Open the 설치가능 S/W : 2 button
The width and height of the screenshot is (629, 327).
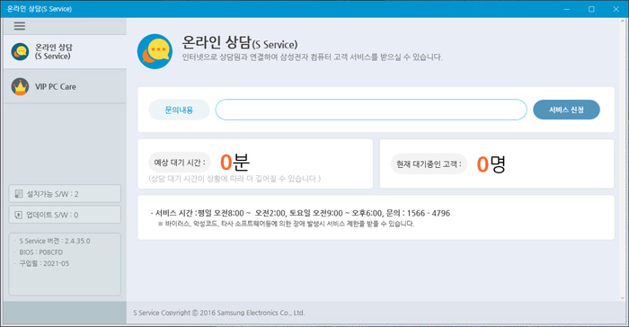65,194
